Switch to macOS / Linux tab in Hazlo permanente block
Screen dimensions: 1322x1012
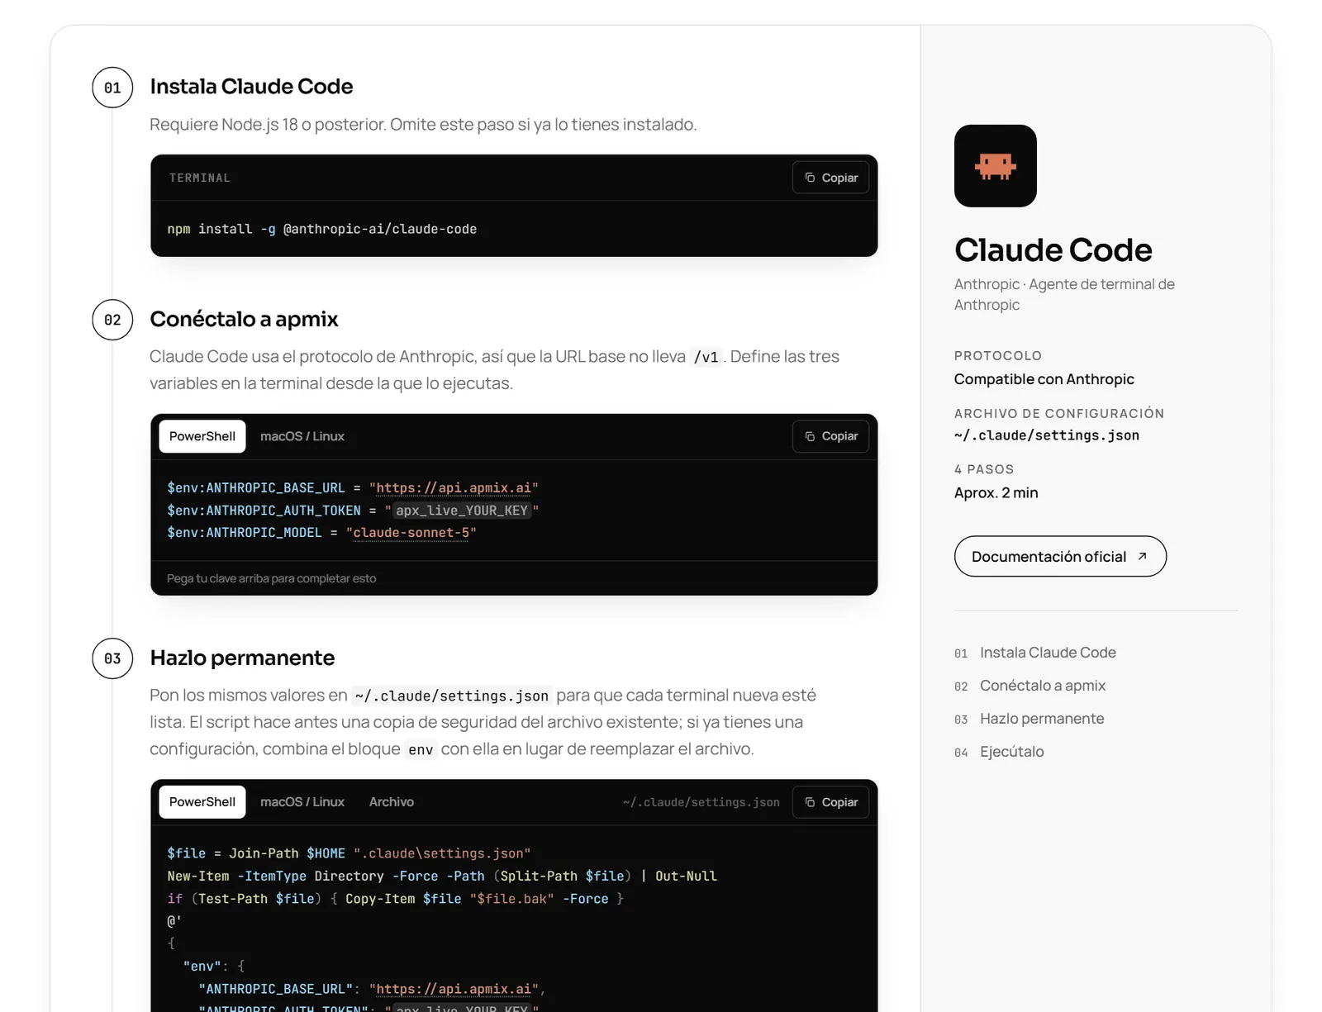(302, 802)
